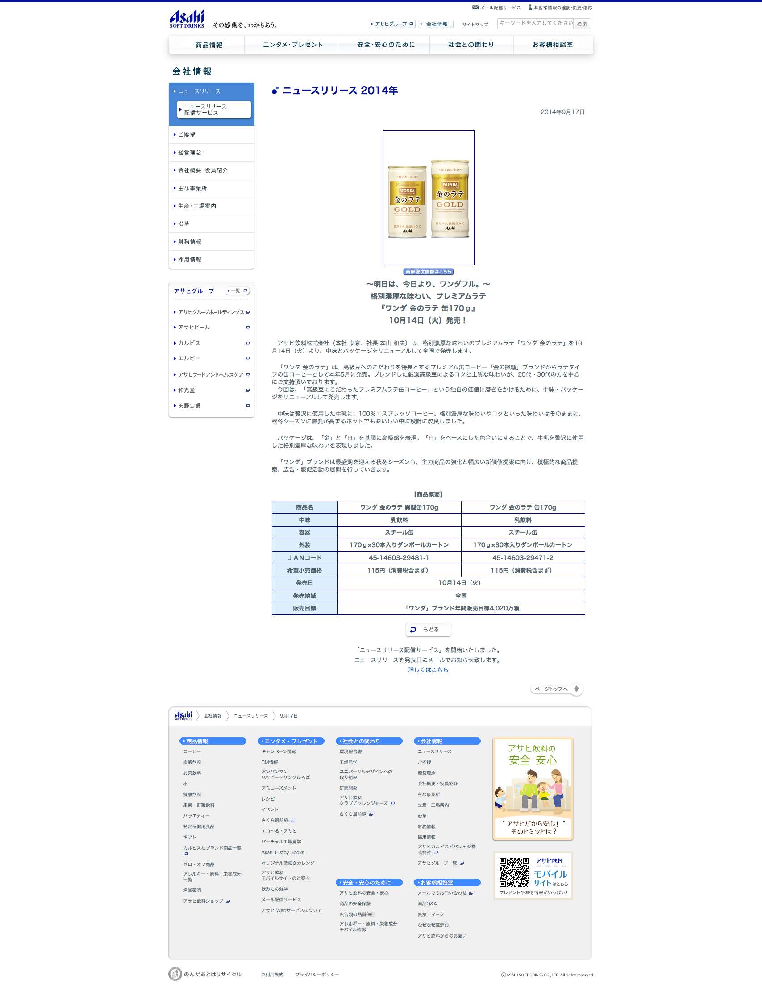
Task: Open キャンペーン情報 link in footer
Action: coord(279,752)
